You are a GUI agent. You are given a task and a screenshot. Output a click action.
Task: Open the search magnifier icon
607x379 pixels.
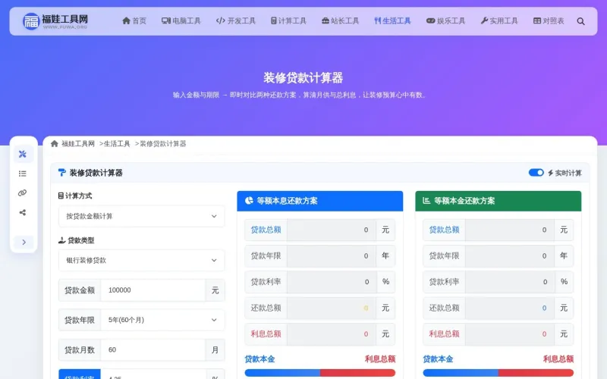[x=580, y=21]
